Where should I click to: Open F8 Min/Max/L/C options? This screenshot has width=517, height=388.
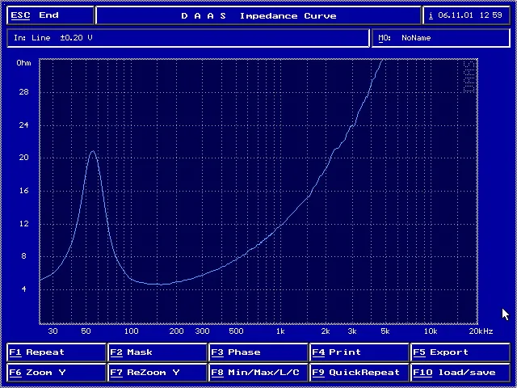[258, 373]
